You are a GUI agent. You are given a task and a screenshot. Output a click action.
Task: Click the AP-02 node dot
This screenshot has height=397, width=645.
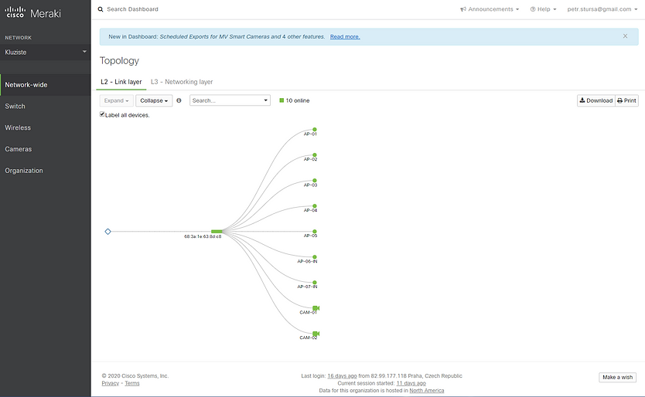point(315,155)
